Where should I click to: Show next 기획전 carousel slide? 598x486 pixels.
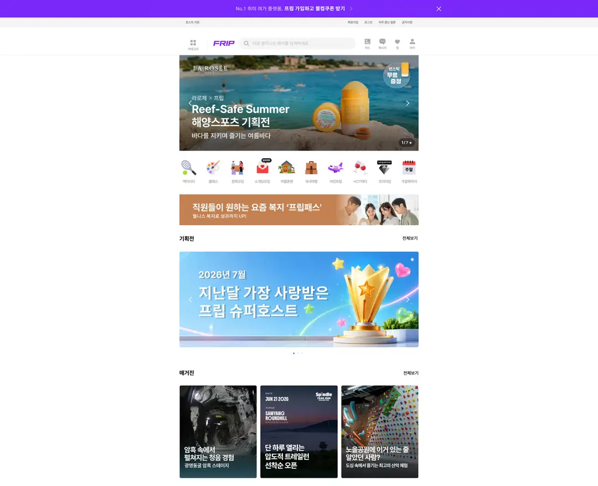point(408,299)
